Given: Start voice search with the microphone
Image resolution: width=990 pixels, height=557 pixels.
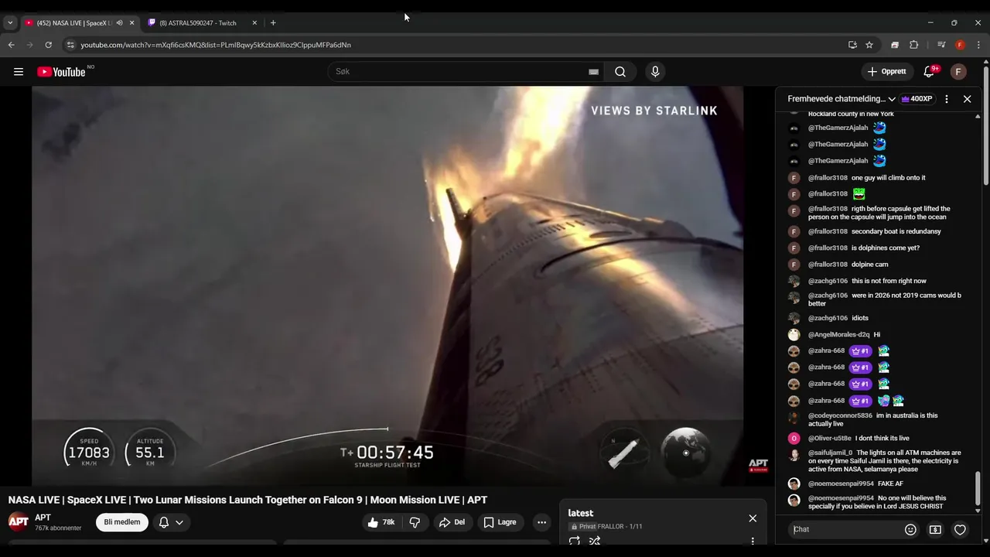Looking at the screenshot, I should 655,72.
